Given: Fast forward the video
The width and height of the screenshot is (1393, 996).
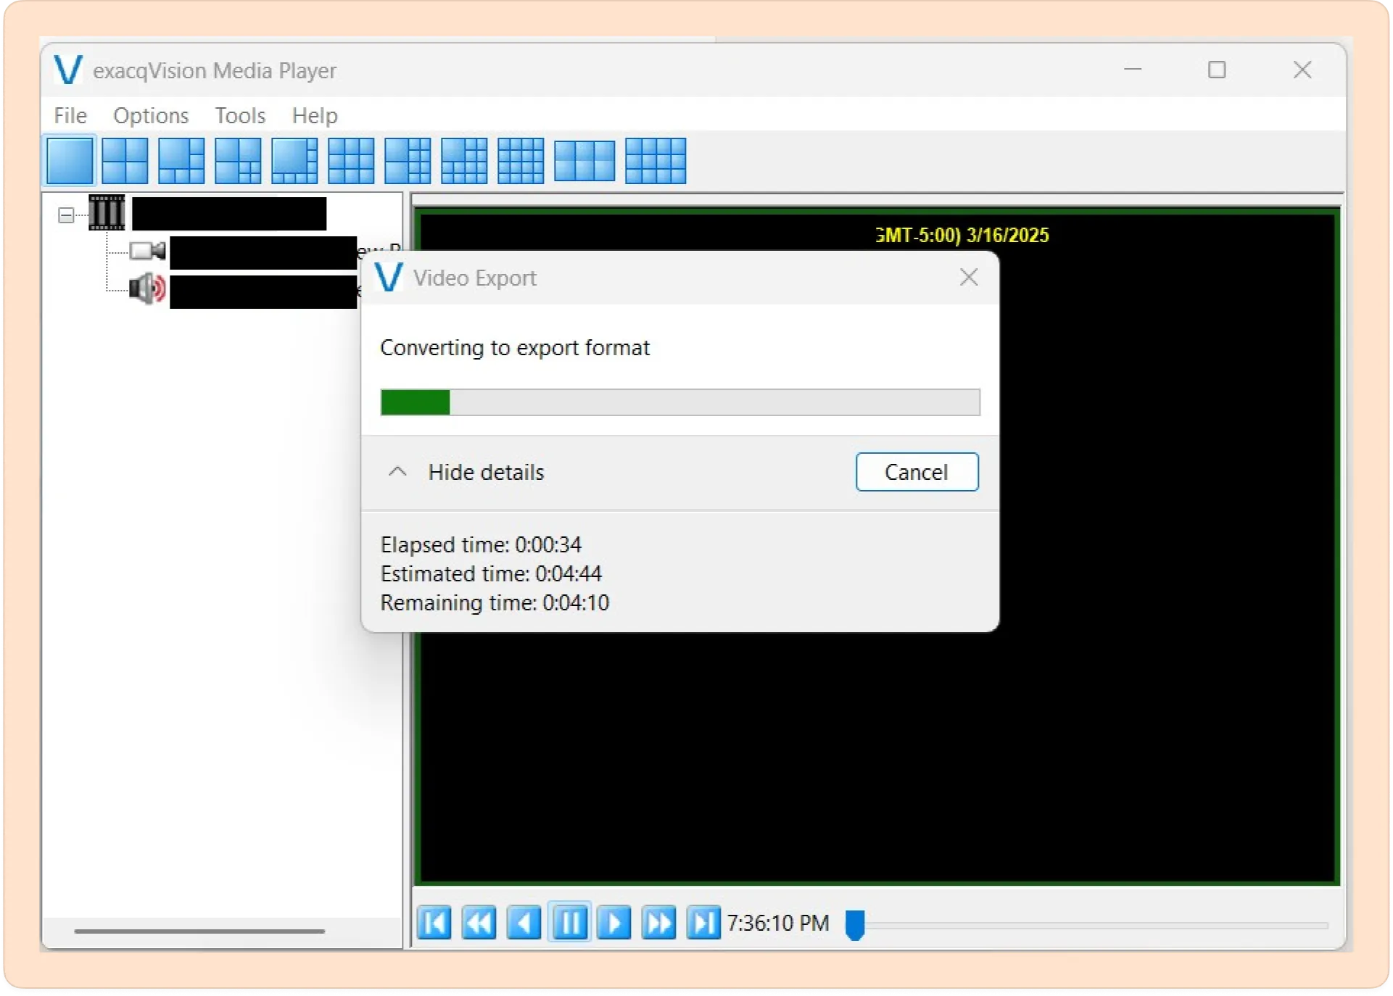Looking at the screenshot, I should (x=659, y=923).
